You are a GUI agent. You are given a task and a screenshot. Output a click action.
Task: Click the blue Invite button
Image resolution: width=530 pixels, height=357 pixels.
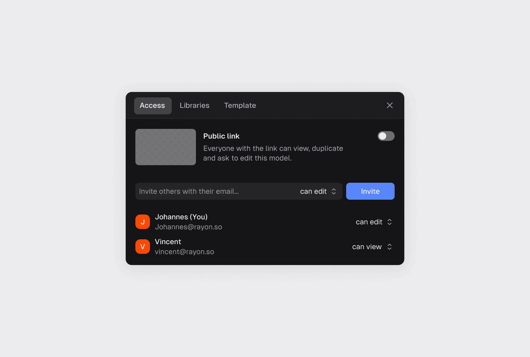tap(370, 191)
